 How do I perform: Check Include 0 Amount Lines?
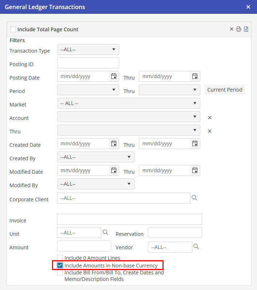(60, 258)
